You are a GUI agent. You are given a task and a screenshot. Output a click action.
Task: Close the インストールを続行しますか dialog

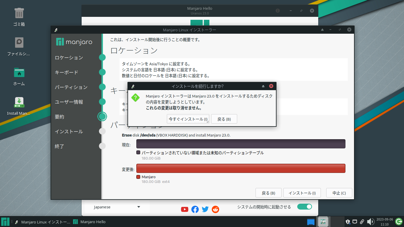pyautogui.click(x=271, y=86)
